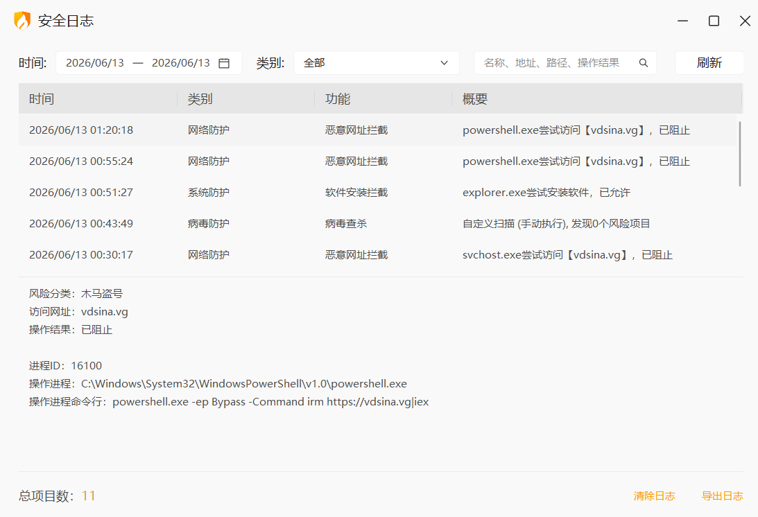Image resolution: width=758 pixels, height=517 pixels.
Task: Click the 访问网址 vdsina.vg detail line
Action: [78, 312]
